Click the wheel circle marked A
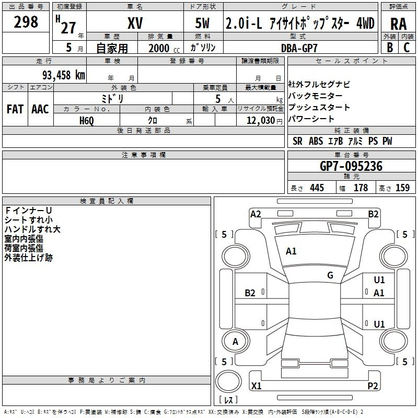418x418 pixels. coord(236,342)
